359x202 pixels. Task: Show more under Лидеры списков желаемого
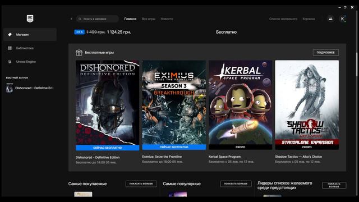[x=334, y=185]
